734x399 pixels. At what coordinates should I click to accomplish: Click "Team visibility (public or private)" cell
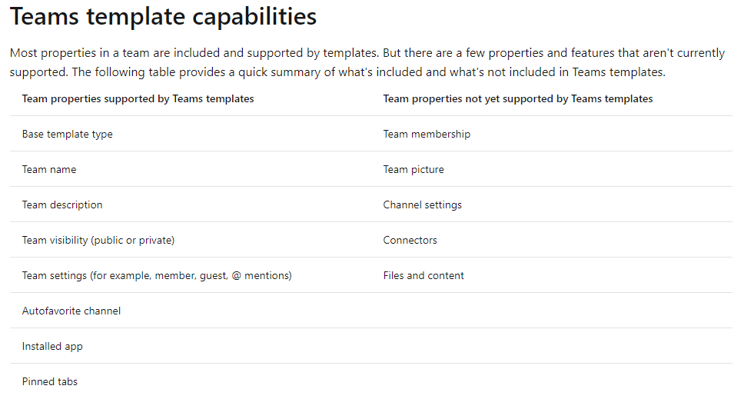[x=98, y=240]
